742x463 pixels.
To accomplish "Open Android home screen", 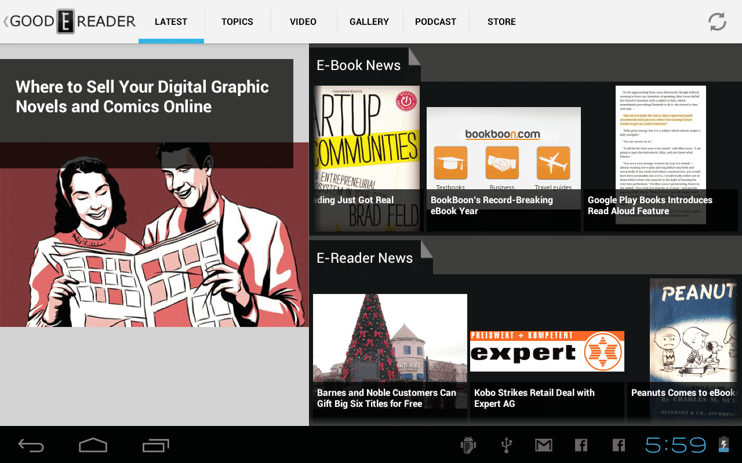I will click(93, 444).
